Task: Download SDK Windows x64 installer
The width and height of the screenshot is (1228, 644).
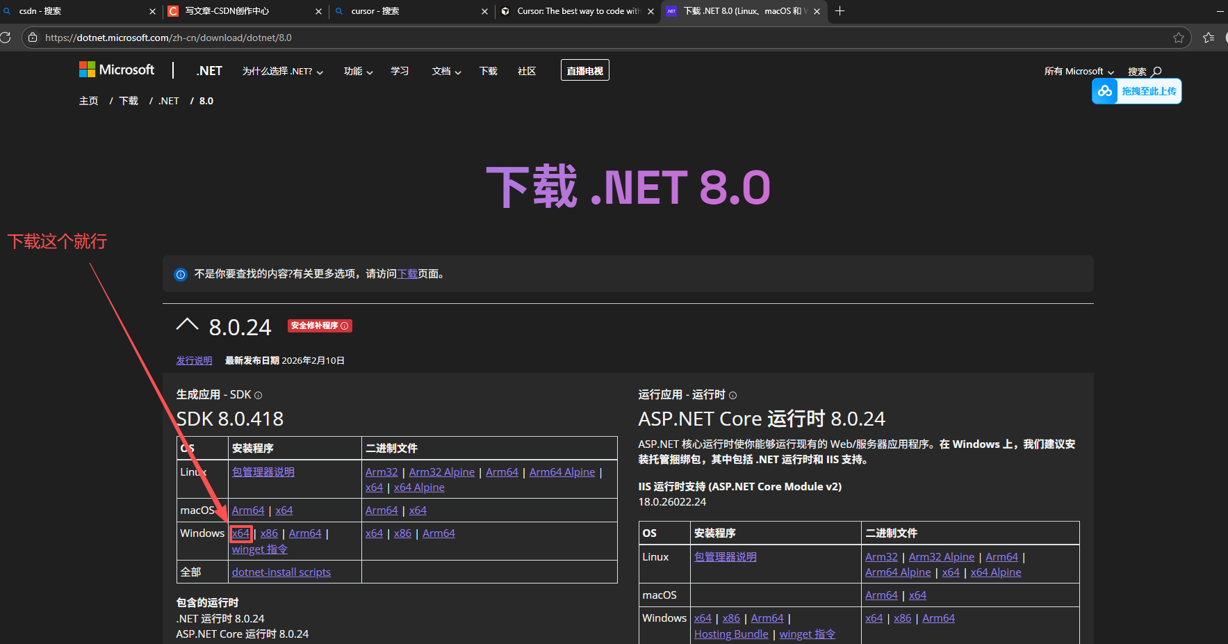Action: point(240,533)
